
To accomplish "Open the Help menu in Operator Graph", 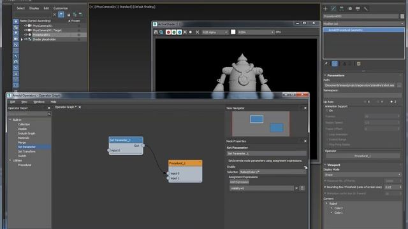I will [x=54, y=102].
